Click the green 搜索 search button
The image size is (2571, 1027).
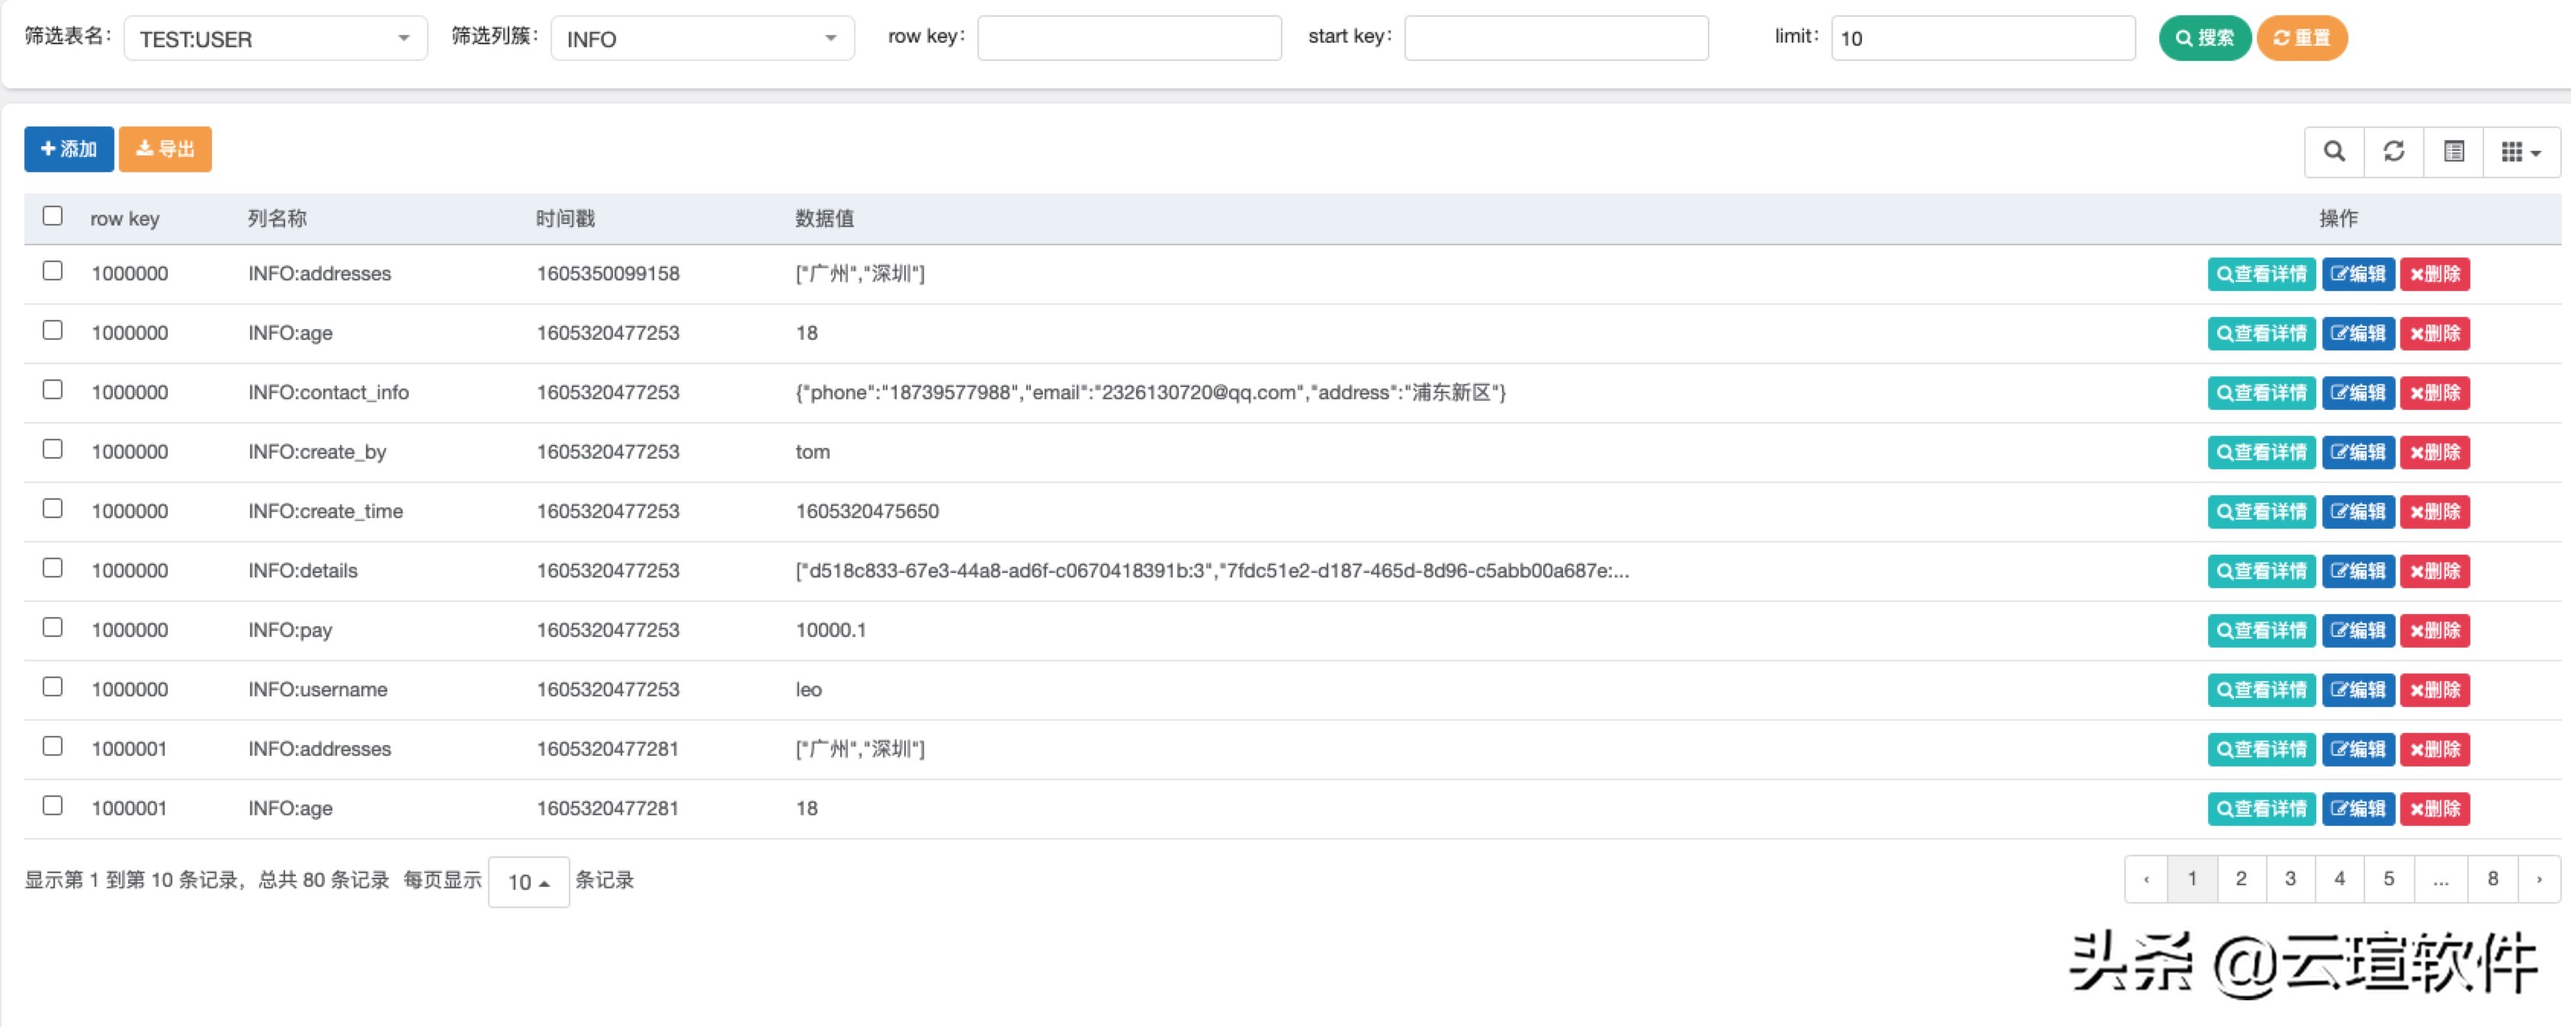(2205, 38)
